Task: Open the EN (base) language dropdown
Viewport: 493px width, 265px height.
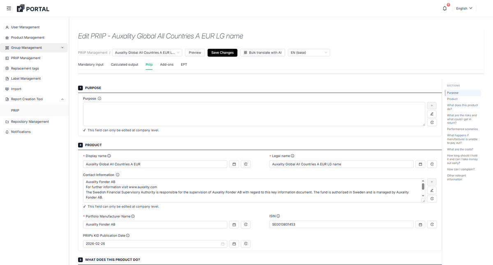Action: tap(309, 53)
